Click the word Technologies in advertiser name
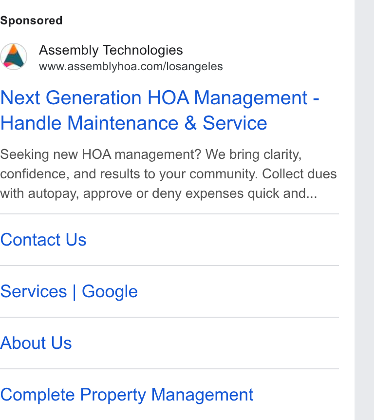Viewport: 374px width, 420px height. 143,50
